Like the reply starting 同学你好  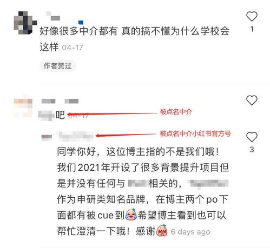pos(252,137)
